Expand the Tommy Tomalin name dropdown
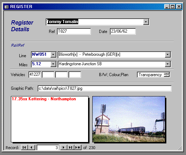The height and width of the screenshot is (155, 186). [x=146, y=22]
